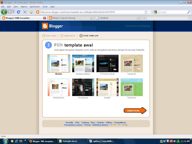The width and height of the screenshot is (192, 144).
Task: Open the History menu
Action: 24,7
